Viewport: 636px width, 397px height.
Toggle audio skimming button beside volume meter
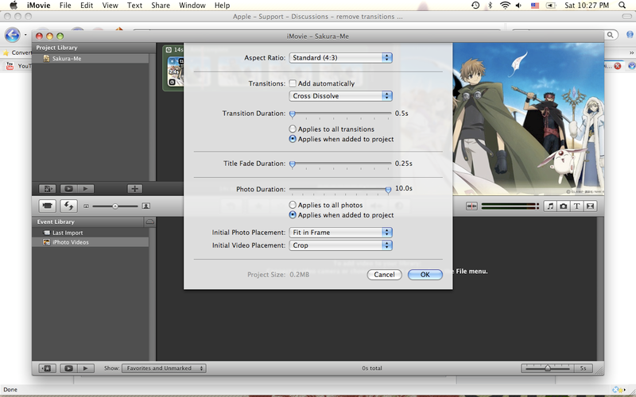coord(471,206)
